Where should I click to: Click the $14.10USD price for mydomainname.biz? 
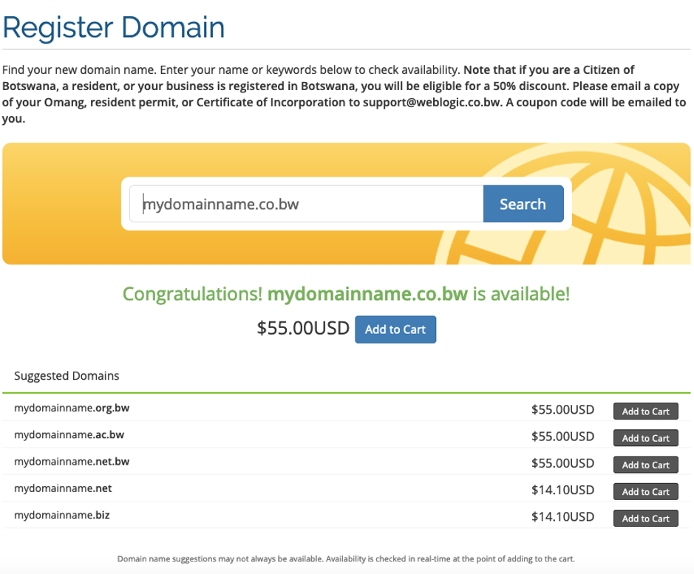(x=562, y=516)
